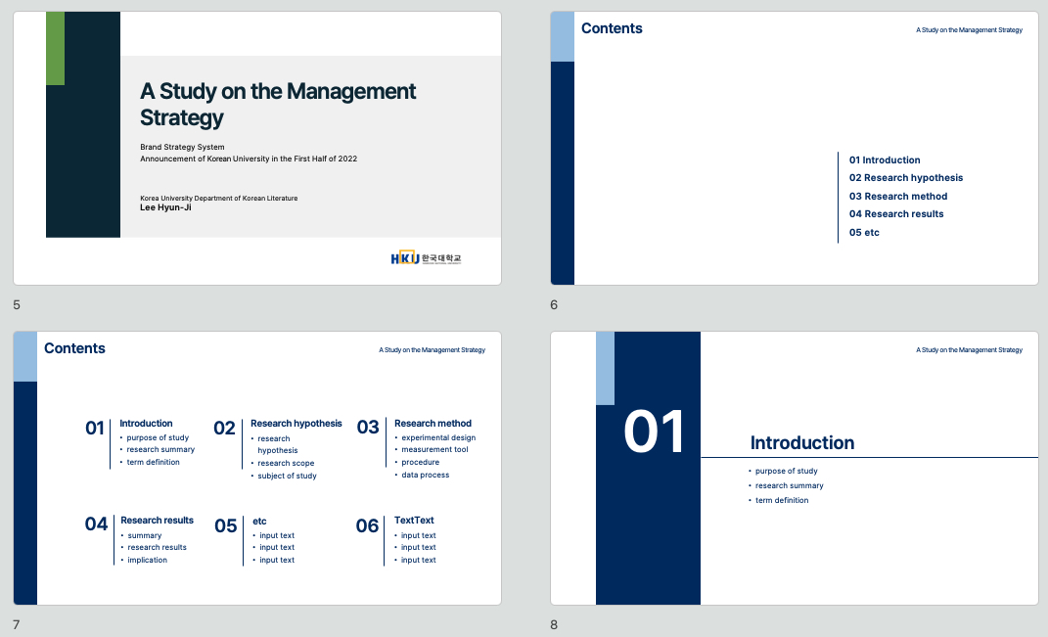
Task: Select slide 8 Introduction section thumbnail
Action: [794, 468]
